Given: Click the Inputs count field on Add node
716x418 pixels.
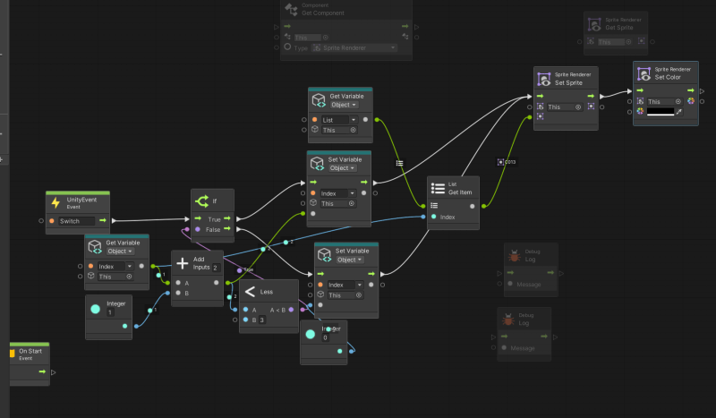Looking at the screenshot, I should pos(216,268).
